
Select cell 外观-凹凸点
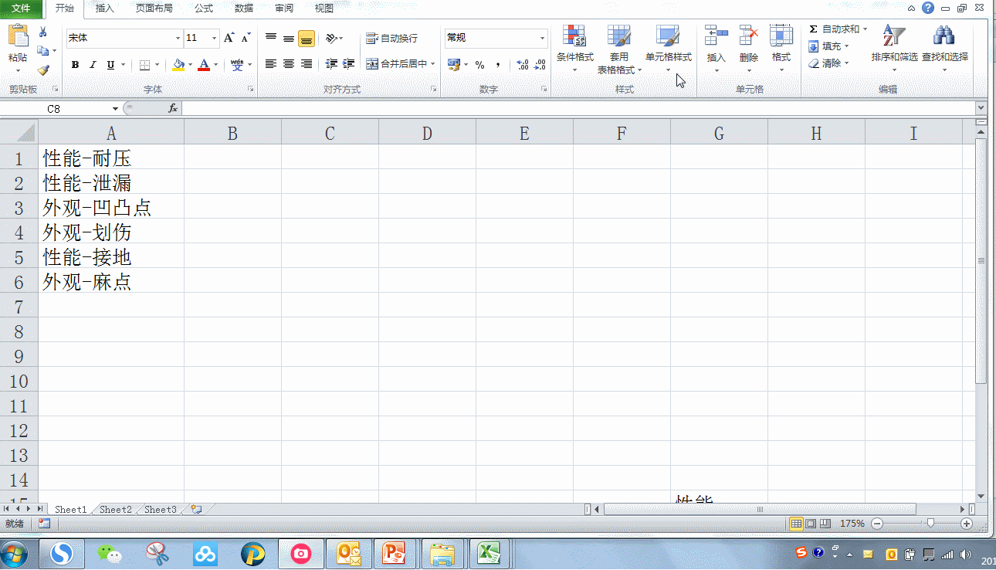coord(110,208)
